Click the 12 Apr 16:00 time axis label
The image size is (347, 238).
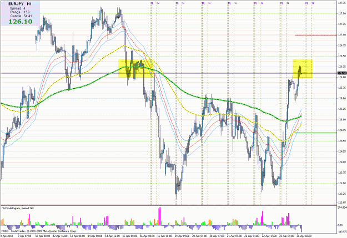[61, 236]
